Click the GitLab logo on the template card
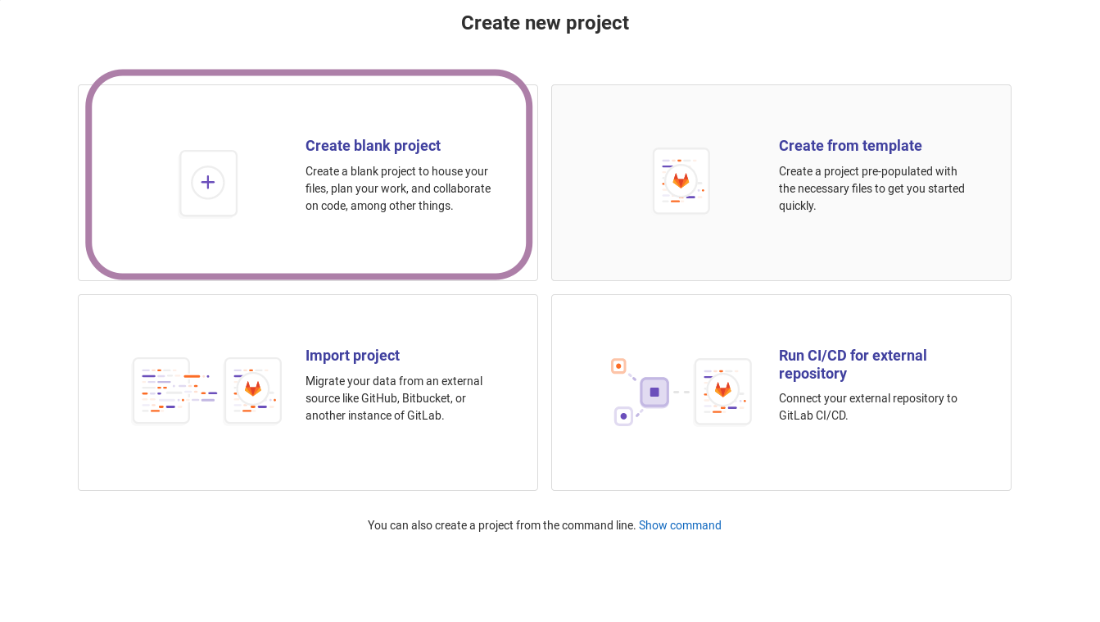Screen dimensions: 1100x622 [681, 180]
